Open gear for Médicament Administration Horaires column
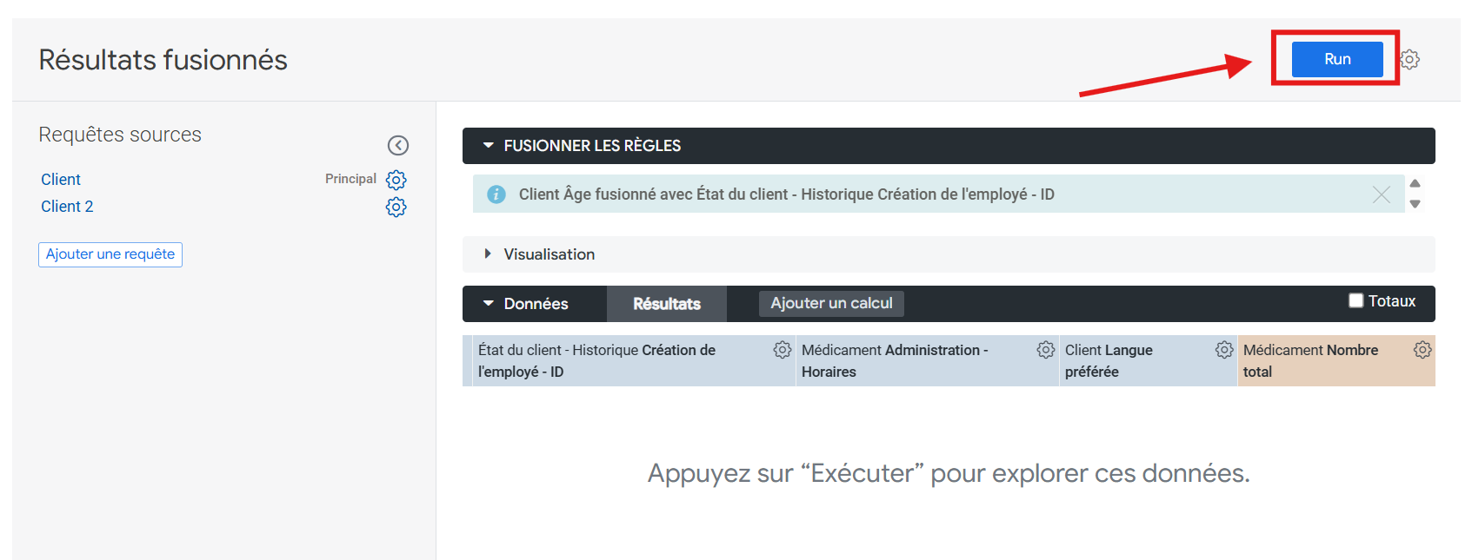This screenshot has width=1472, height=560. [x=1046, y=350]
